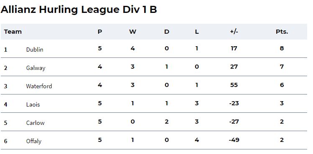Click the Team column header
Screen dimensions: 313x154
point(13,32)
